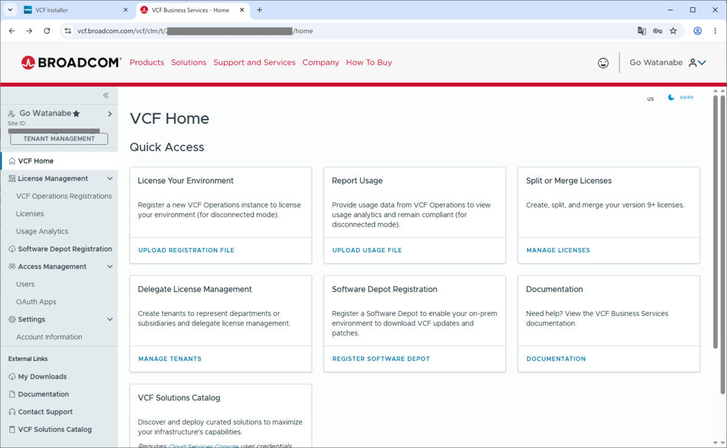
Task: Open the Company menu
Action: pos(320,62)
